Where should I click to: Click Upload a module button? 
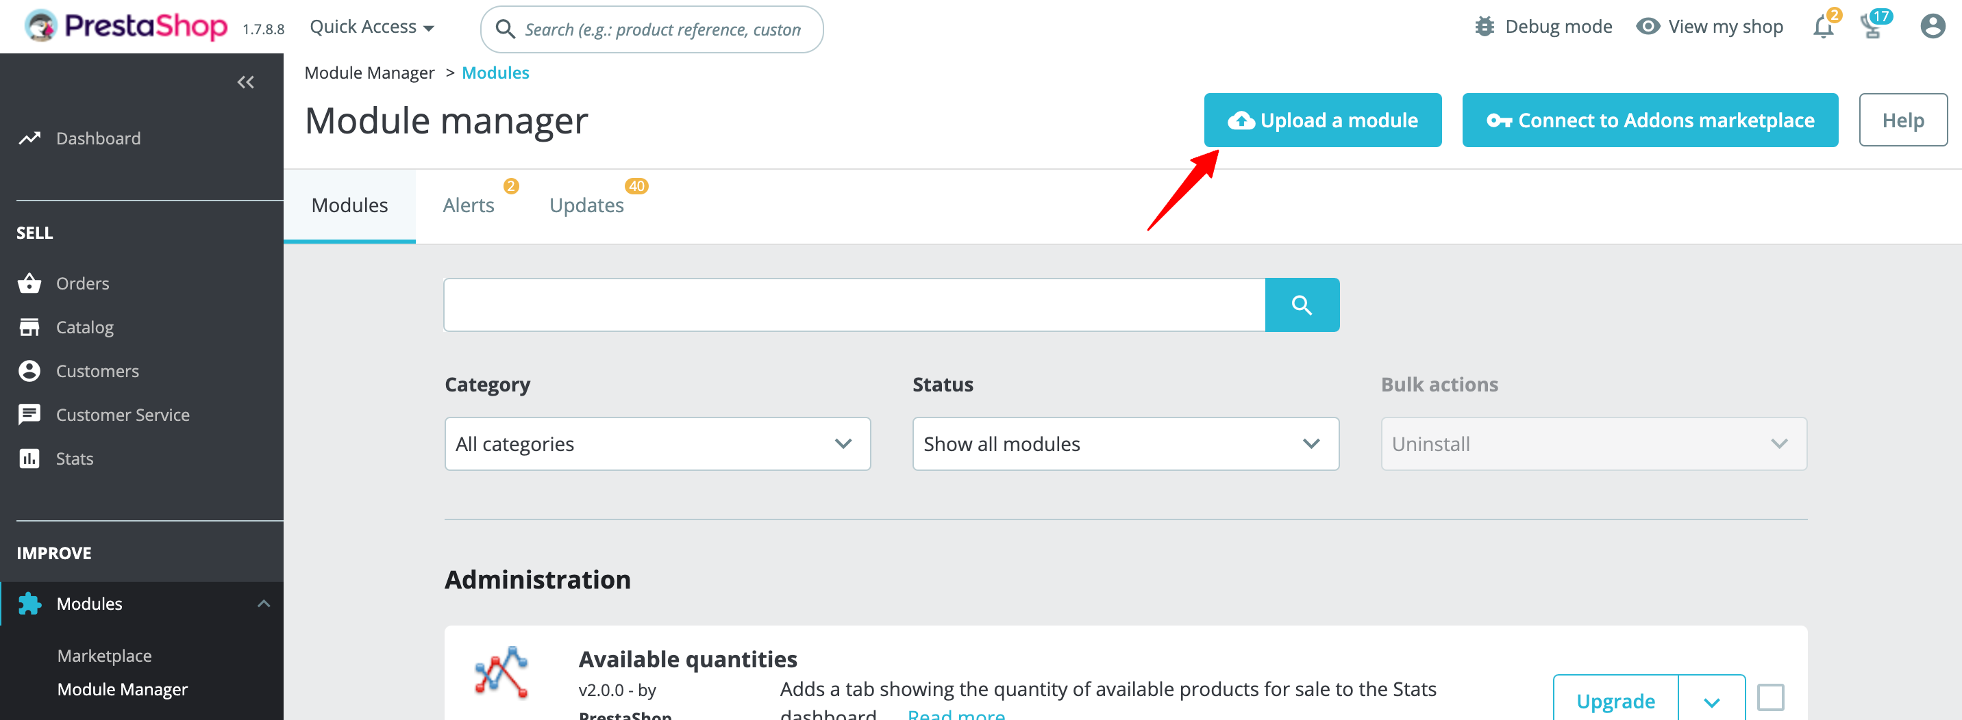(x=1322, y=120)
